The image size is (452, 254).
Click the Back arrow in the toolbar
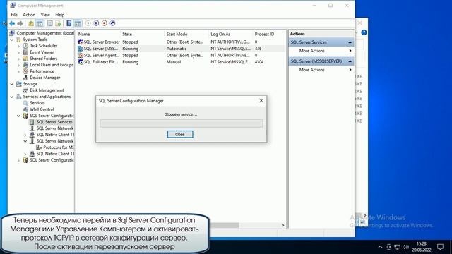click(12, 23)
